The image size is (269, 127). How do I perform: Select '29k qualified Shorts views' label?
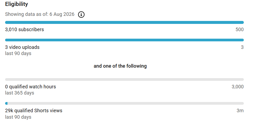(x=34, y=111)
